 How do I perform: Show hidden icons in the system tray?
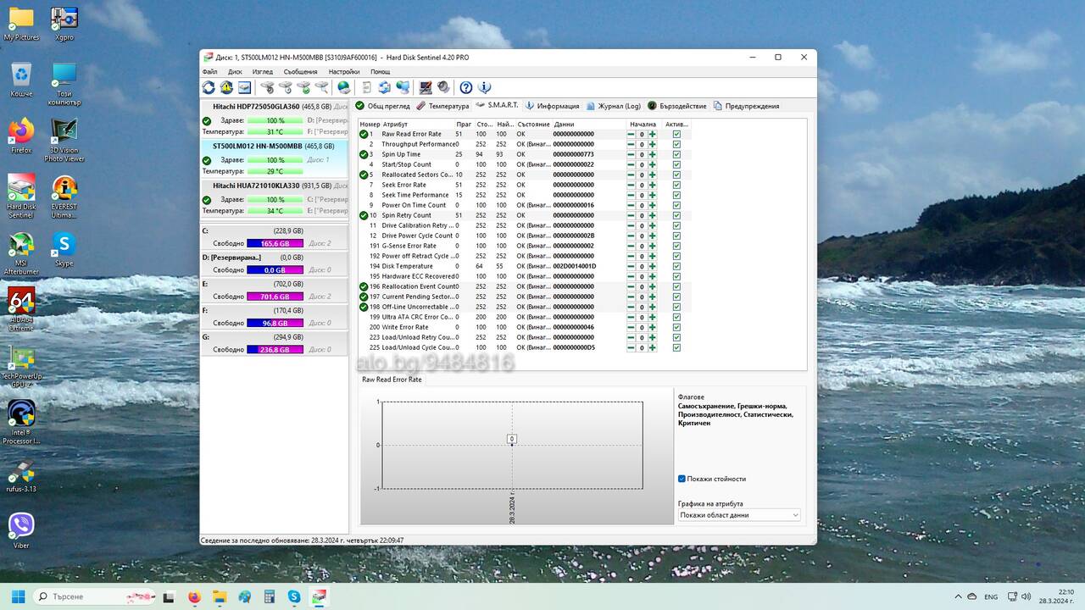pos(958,596)
